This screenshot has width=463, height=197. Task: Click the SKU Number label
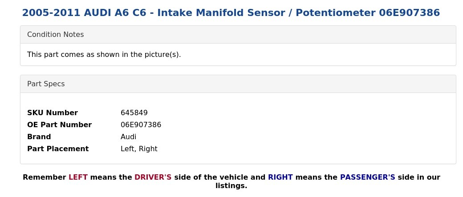click(x=53, y=113)
